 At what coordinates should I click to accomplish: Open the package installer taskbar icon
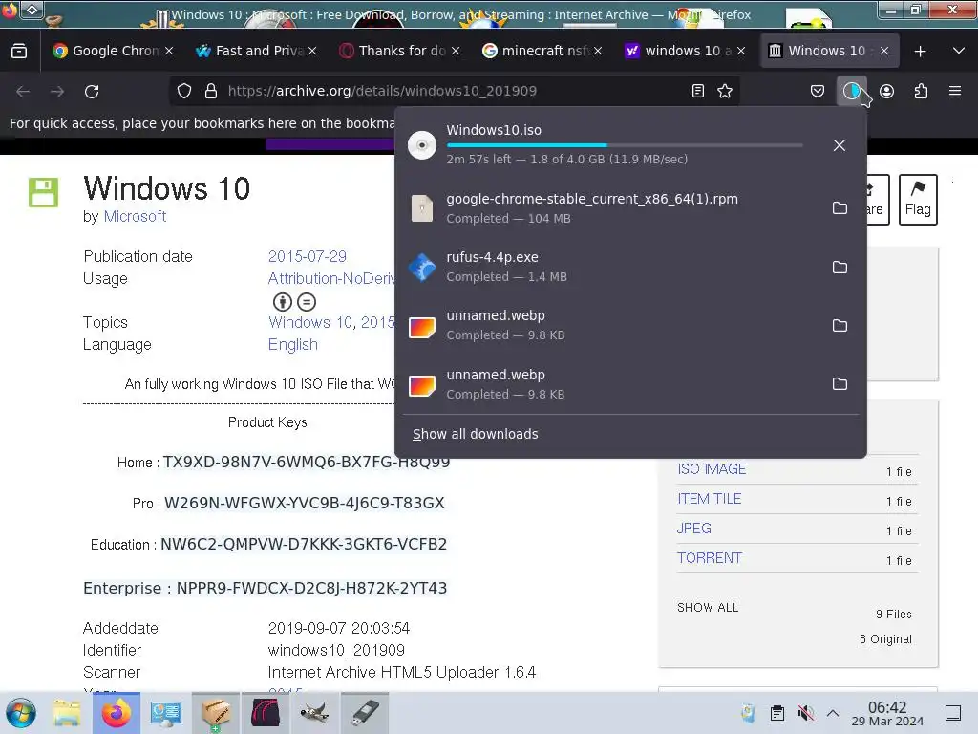tap(216, 713)
